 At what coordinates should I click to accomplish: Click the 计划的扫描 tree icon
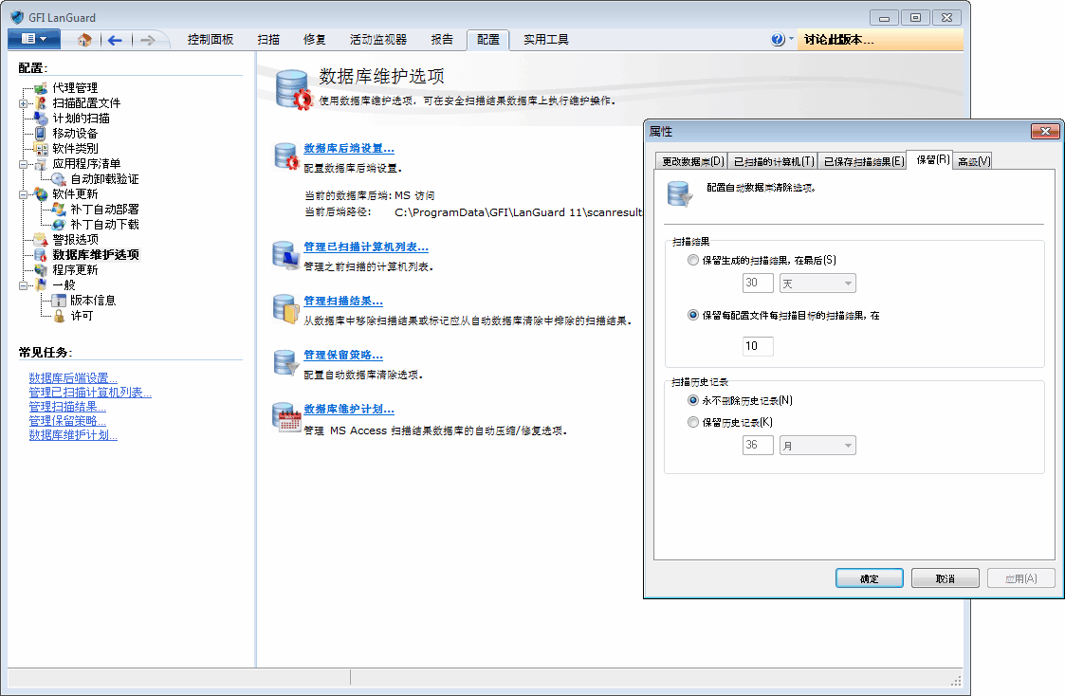(x=41, y=119)
